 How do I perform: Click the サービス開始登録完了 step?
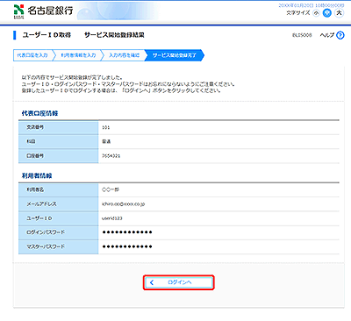pyautogui.click(x=175, y=55)
